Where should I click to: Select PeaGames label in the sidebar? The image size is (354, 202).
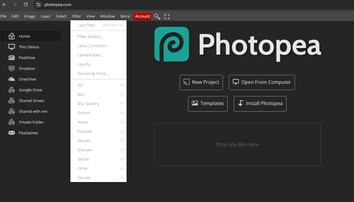coord(28,133)
